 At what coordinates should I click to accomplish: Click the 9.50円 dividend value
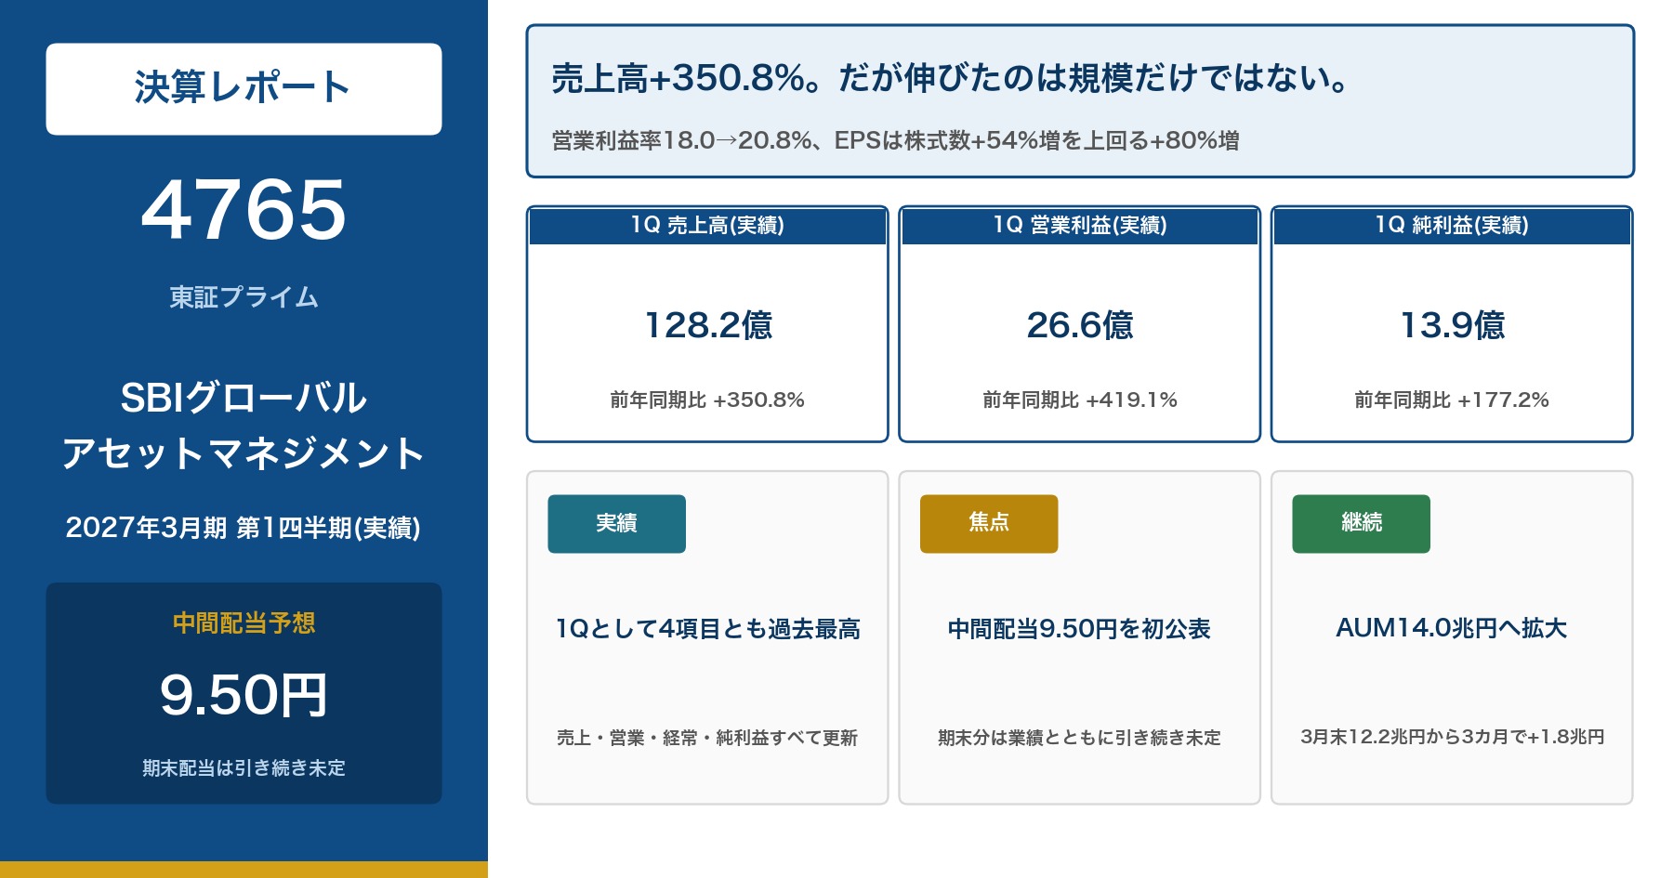pos(244,695)
